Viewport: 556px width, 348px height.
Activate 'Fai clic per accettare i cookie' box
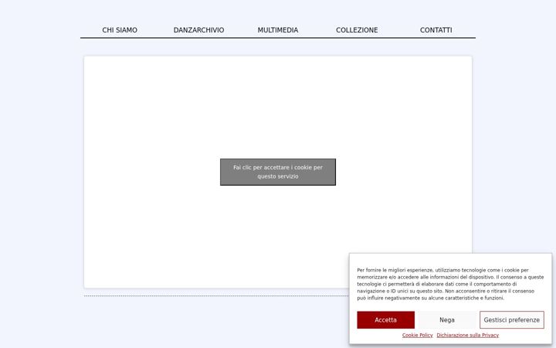pos(278,172)
